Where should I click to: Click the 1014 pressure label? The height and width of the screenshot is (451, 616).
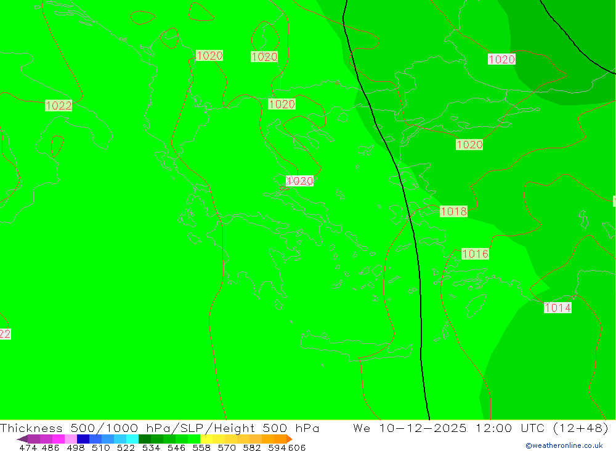point(557,308)
